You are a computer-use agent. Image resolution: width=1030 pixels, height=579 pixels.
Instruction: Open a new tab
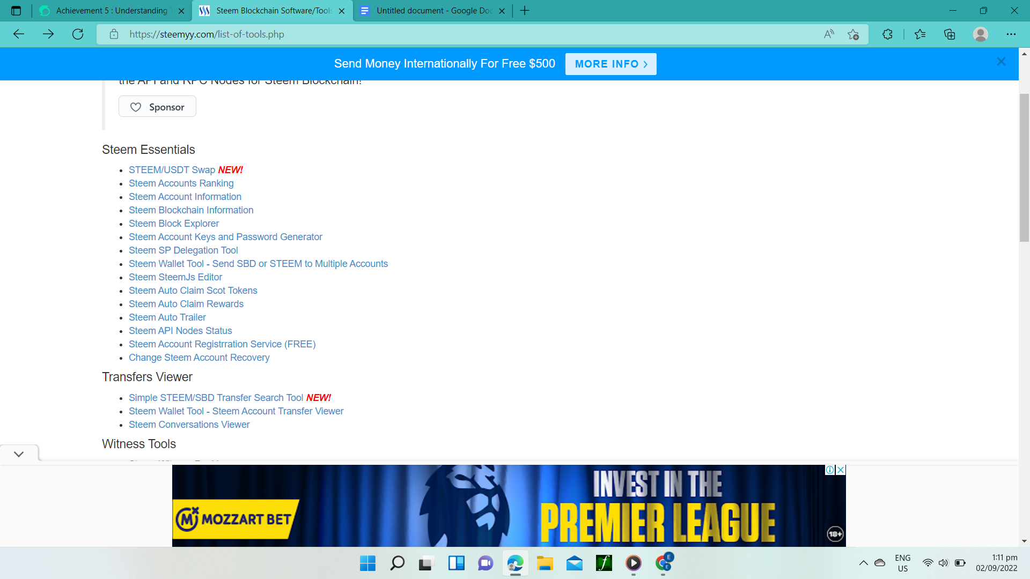tap(525, 11)
